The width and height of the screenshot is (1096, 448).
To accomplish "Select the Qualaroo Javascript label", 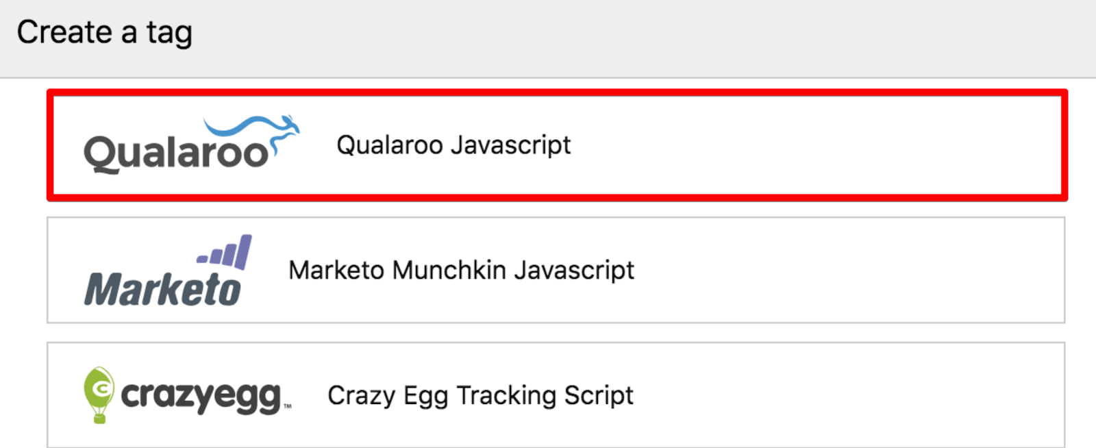I will coord(453,145).
